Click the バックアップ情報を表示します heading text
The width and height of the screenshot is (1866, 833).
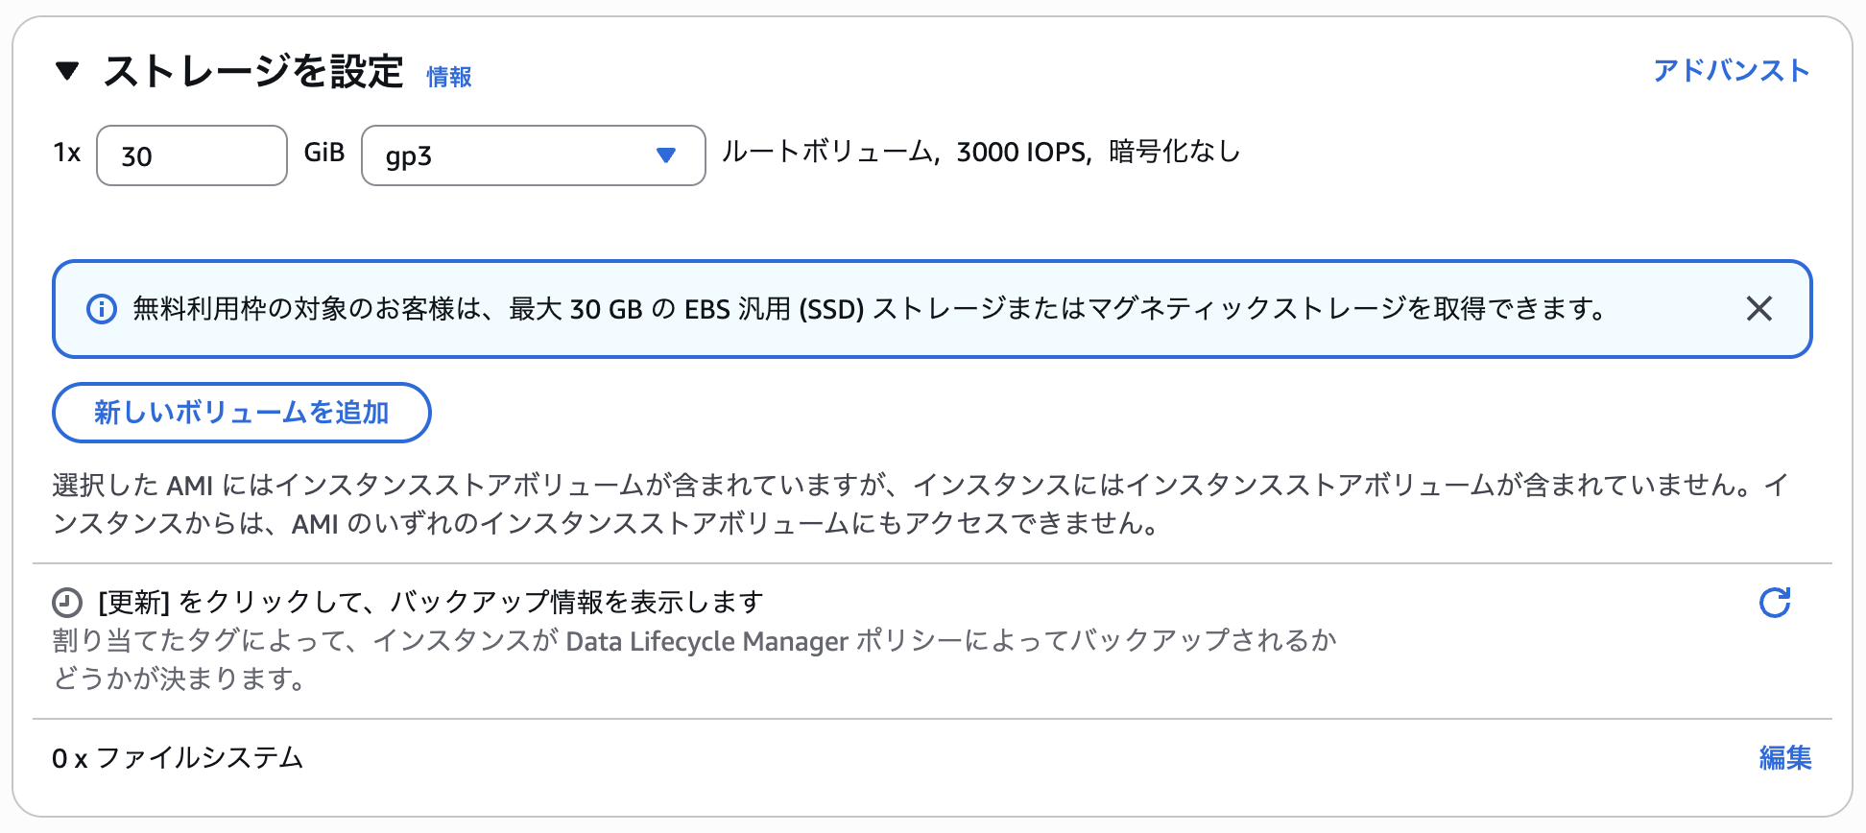[431, 602]
